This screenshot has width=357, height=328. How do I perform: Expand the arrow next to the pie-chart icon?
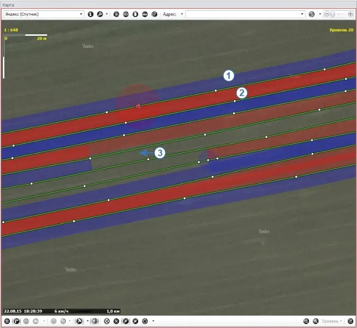tap(88, 321)
